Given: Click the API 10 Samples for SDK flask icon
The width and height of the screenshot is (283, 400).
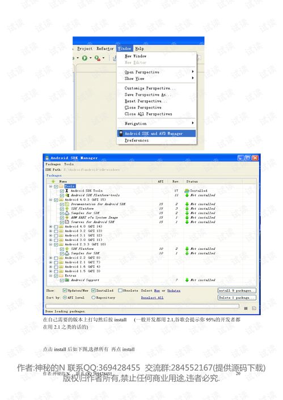Looking at the screenshot, I should click(x=67, y=253).
